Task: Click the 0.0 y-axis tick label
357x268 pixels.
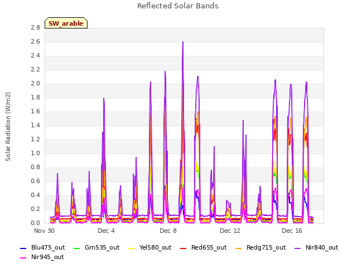Action: tap(36, 223)
